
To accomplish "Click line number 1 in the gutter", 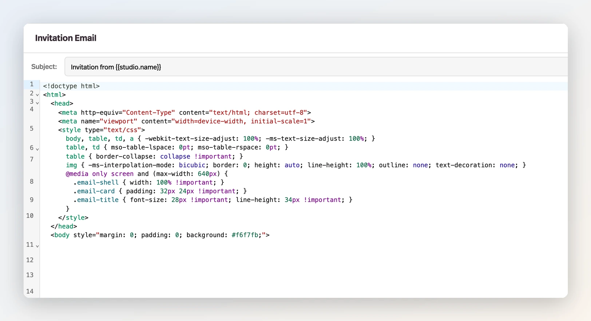I will pos(32,84).
